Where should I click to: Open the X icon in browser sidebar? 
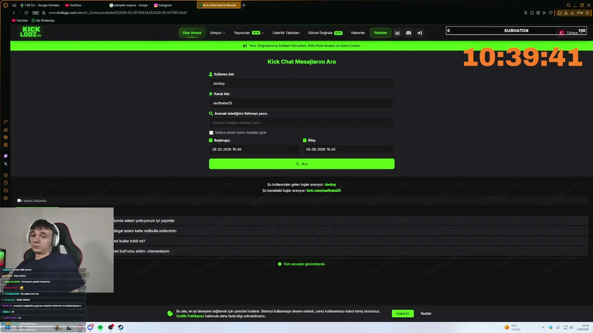pos(6,164)
